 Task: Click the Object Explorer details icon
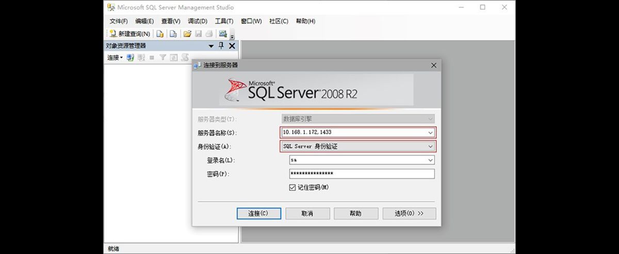185,58
